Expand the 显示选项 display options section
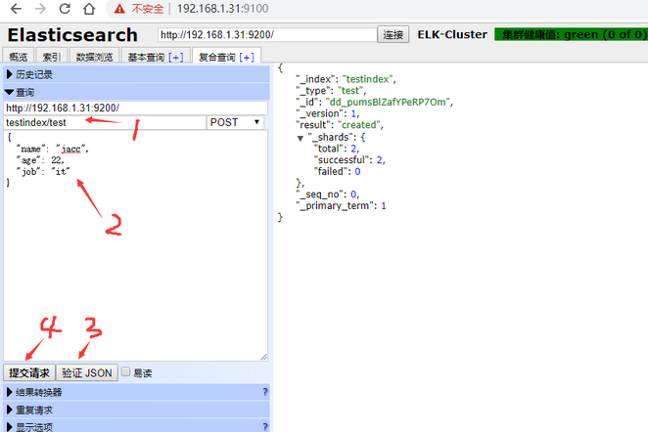This screenshot has height=432, width=648. click(x=136, y=426)
